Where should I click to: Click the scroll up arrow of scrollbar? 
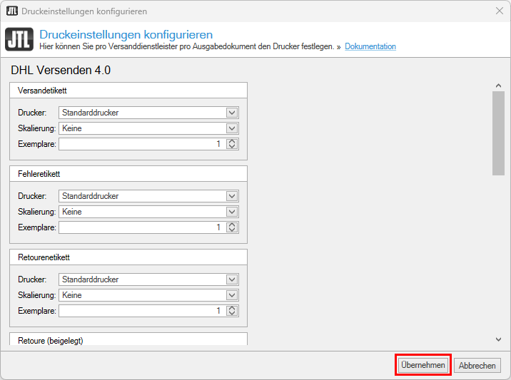498,86
